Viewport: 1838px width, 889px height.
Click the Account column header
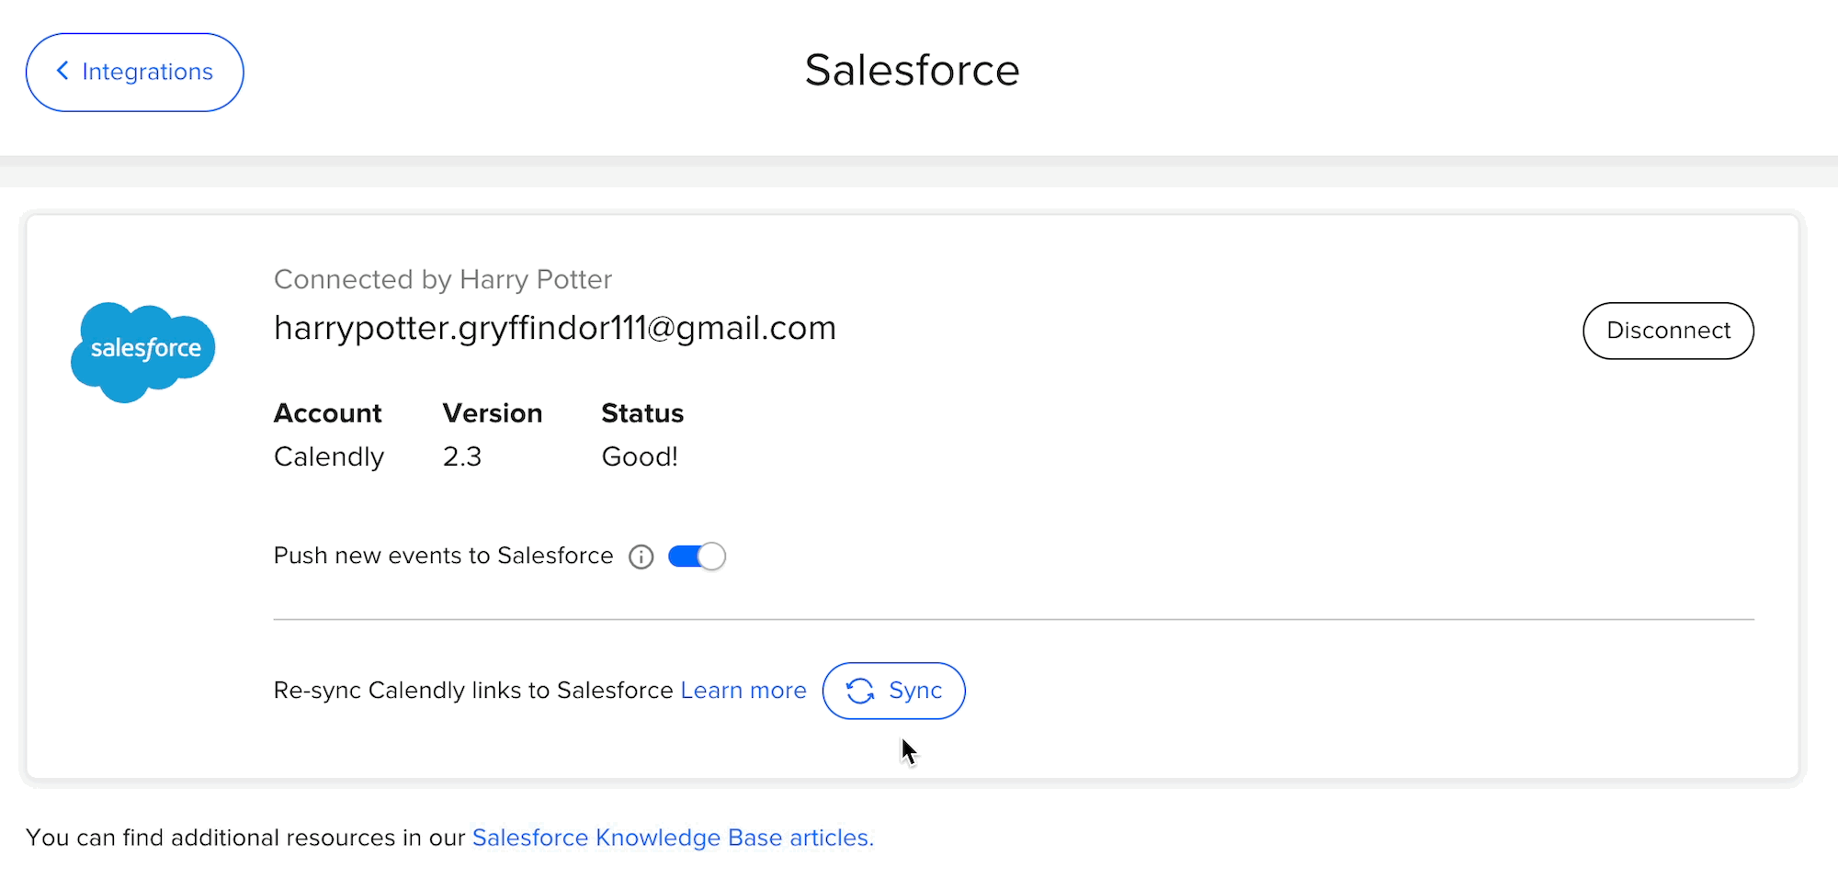click(x=327, y=413)
